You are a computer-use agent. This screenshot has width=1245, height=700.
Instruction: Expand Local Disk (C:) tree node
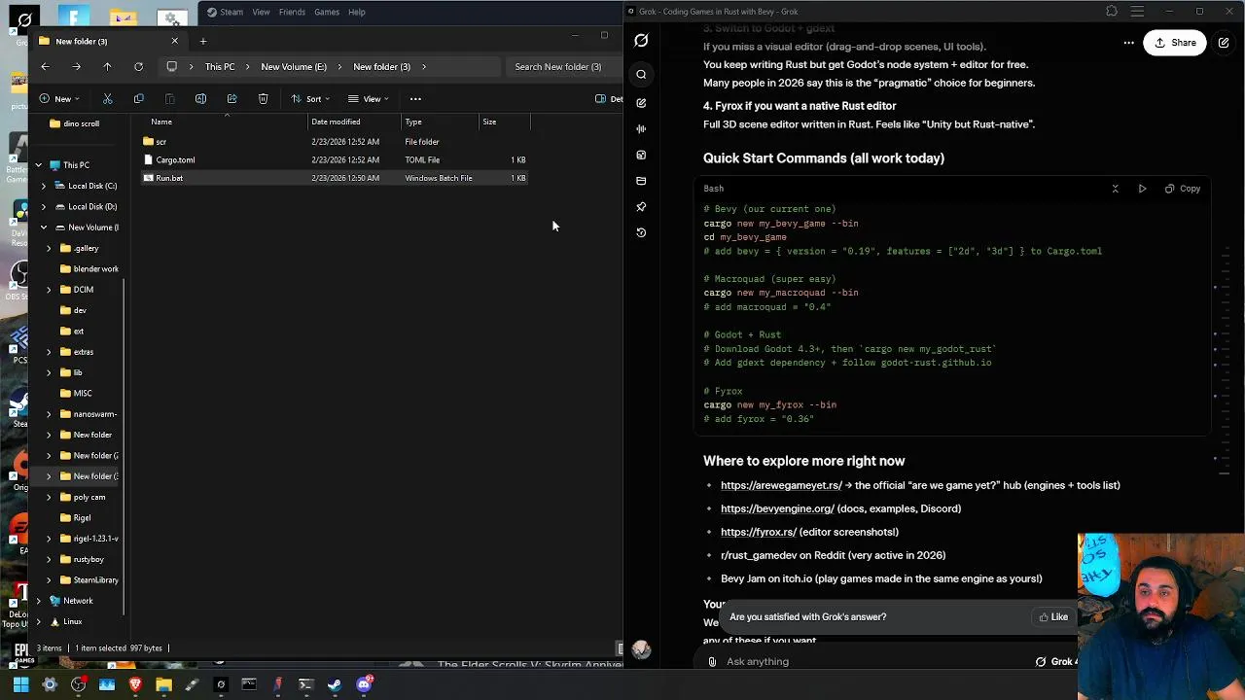(x=44, y=186)
